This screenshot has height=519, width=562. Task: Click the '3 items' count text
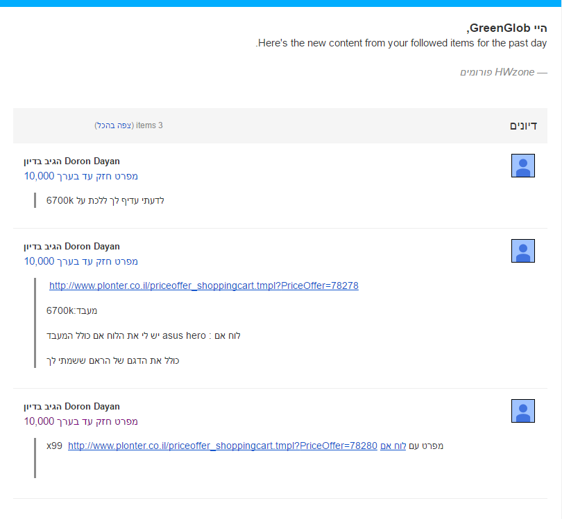[x=149, y=125]
